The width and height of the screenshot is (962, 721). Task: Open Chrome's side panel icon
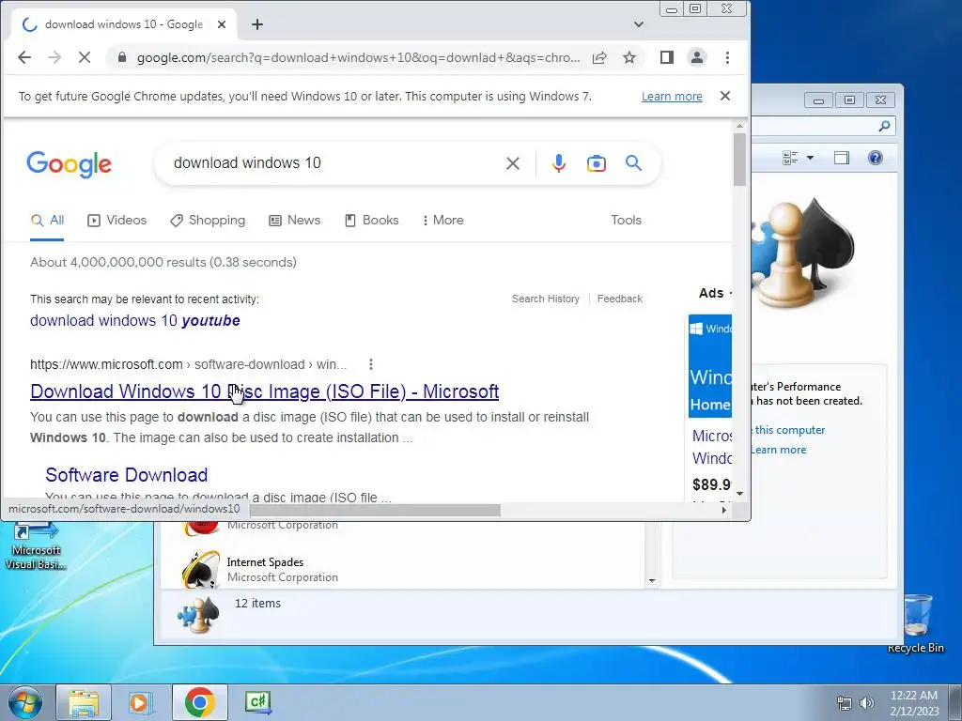[667, 57]
